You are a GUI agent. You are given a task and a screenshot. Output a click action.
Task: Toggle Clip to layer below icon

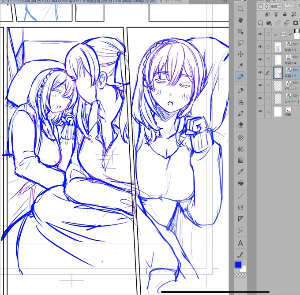pyautogui.click(x=267, y=15)
